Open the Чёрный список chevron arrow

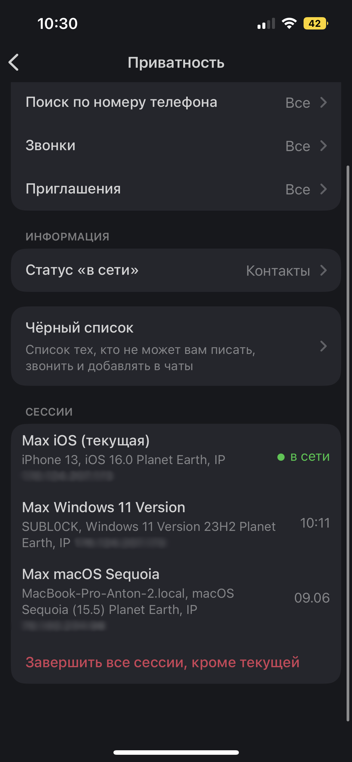point(323,346)
